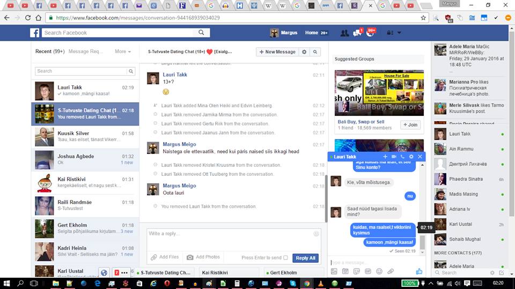Screen dimensions: 515x289
Task: Open Lauri Takk chat options gear
Action: [x=411, y=157]
